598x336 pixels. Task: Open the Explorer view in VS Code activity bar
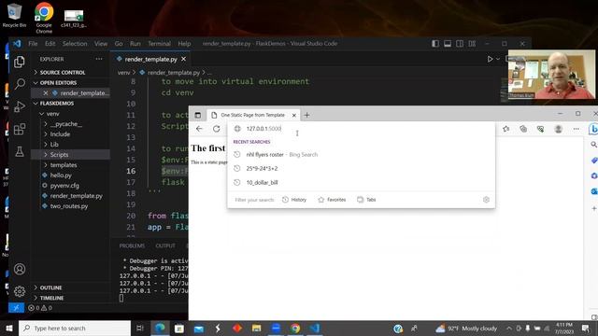pos(20,62)
